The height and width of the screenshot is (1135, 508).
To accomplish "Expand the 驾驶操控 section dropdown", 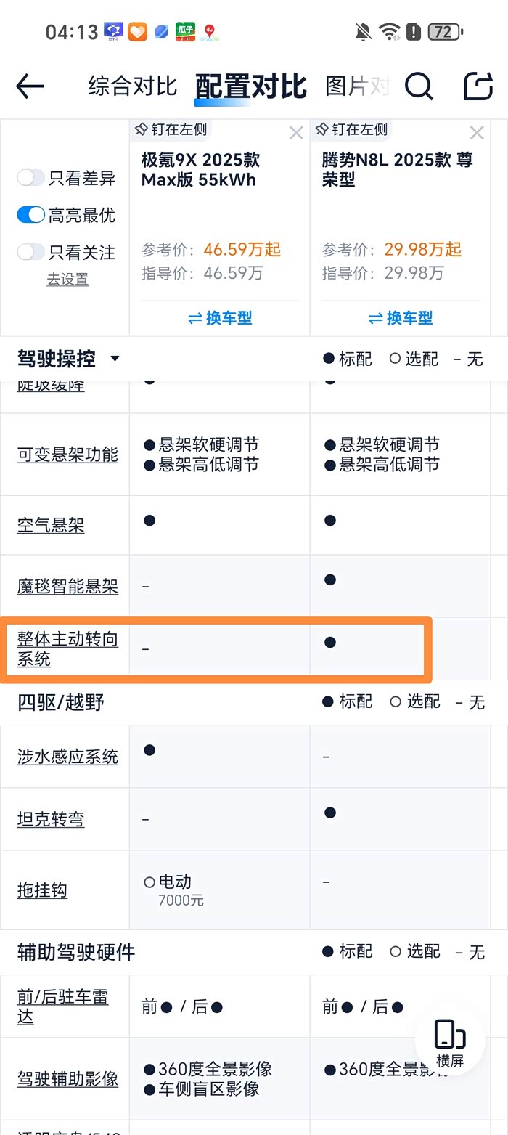I will coord(114,359).
